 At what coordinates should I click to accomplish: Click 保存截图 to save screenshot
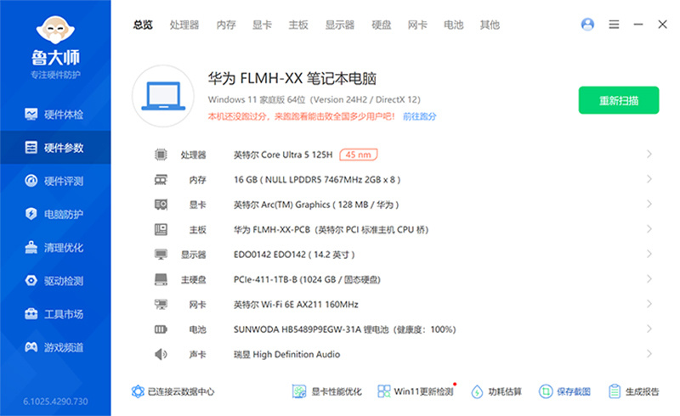point(564,391)
